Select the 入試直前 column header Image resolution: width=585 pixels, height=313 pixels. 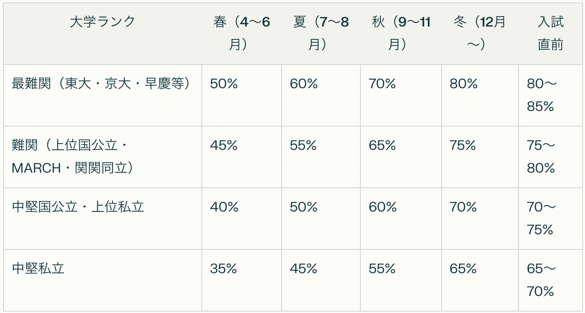551,33
